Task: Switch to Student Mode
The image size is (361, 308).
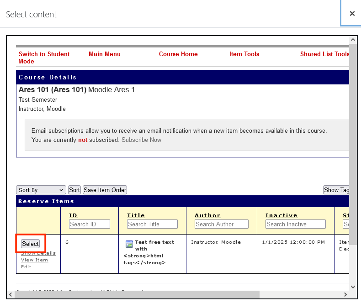Action: tap(44, 57)
